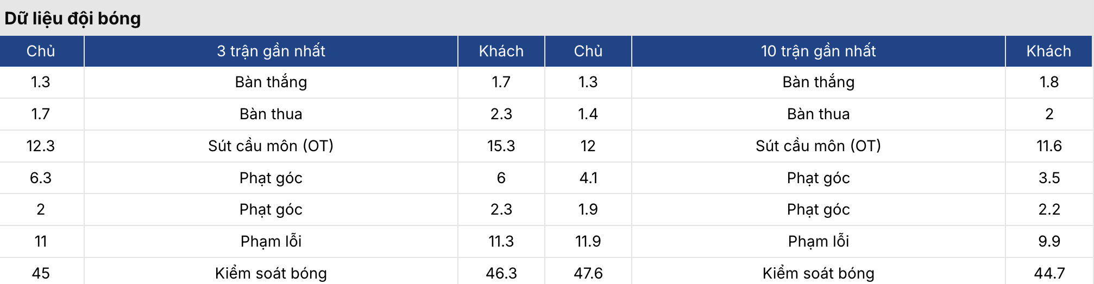Select the 1.8 away goals scored value
The image size is (1094, 284).
pyautogui.click(x=1049, y=82)
